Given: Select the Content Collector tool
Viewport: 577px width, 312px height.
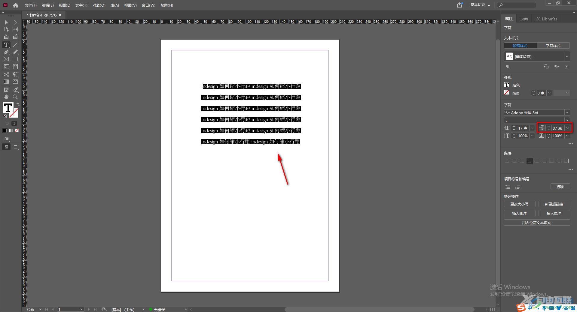Looking at the screenshot, I should tap(6, 37).
